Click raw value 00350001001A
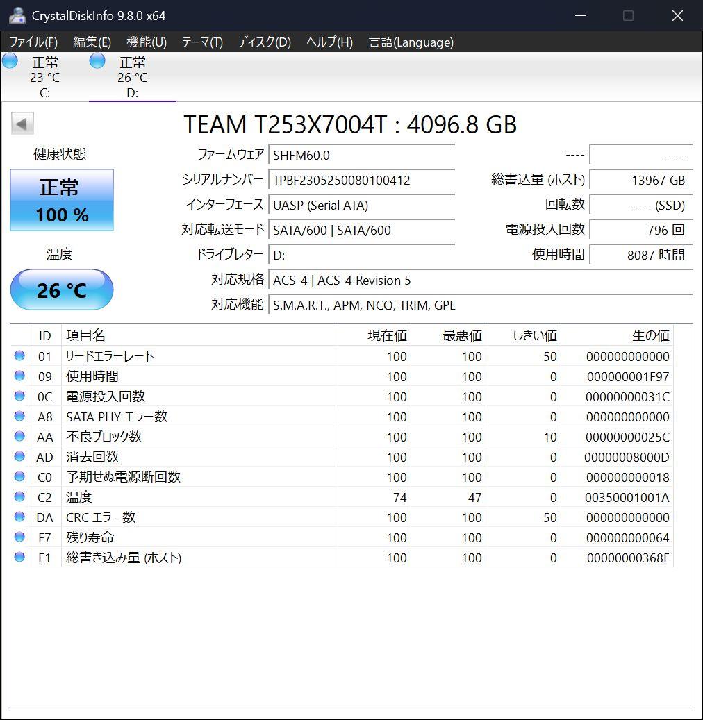 click(x=627, y=497)
